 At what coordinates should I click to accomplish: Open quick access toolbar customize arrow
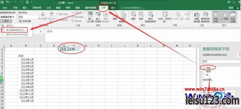[x=32, y=2]
